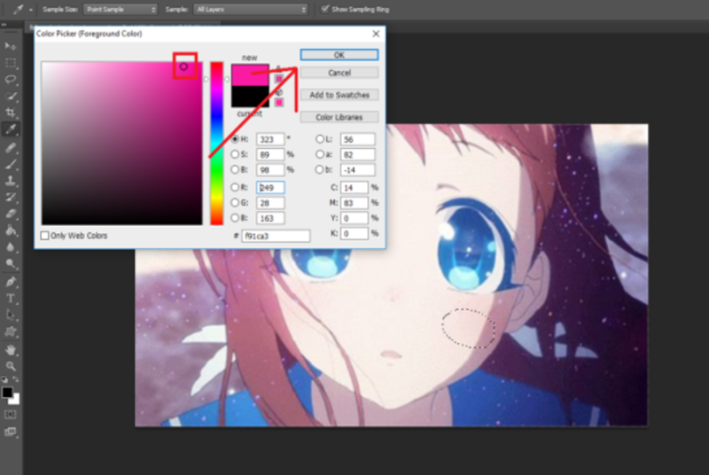Open the Eyedropper tool preset picker arrow

[31, 10]
